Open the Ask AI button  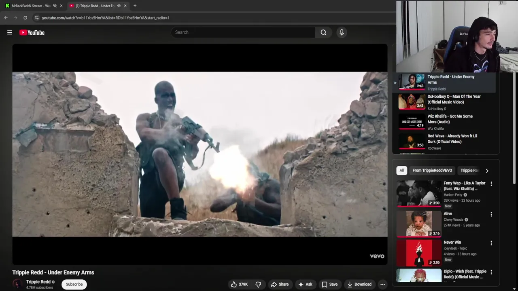click(x=305, y=285)
